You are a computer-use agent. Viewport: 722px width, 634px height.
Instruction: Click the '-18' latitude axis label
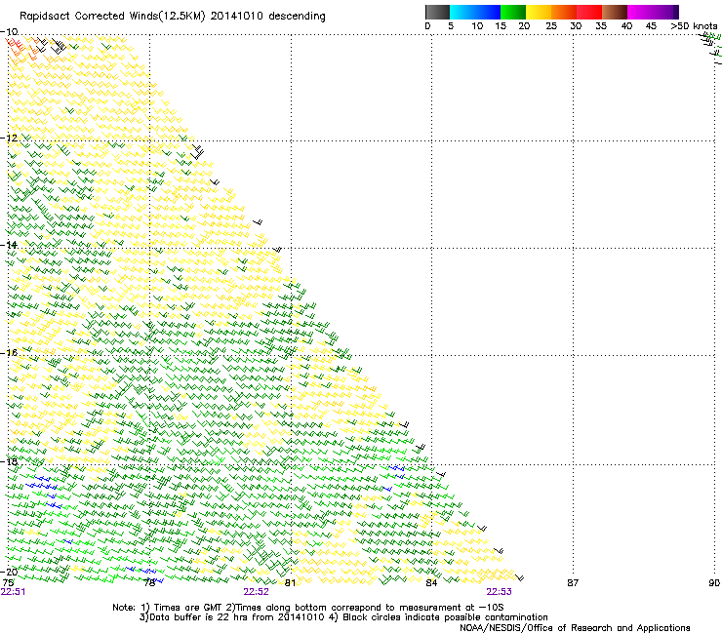[9, 461]
